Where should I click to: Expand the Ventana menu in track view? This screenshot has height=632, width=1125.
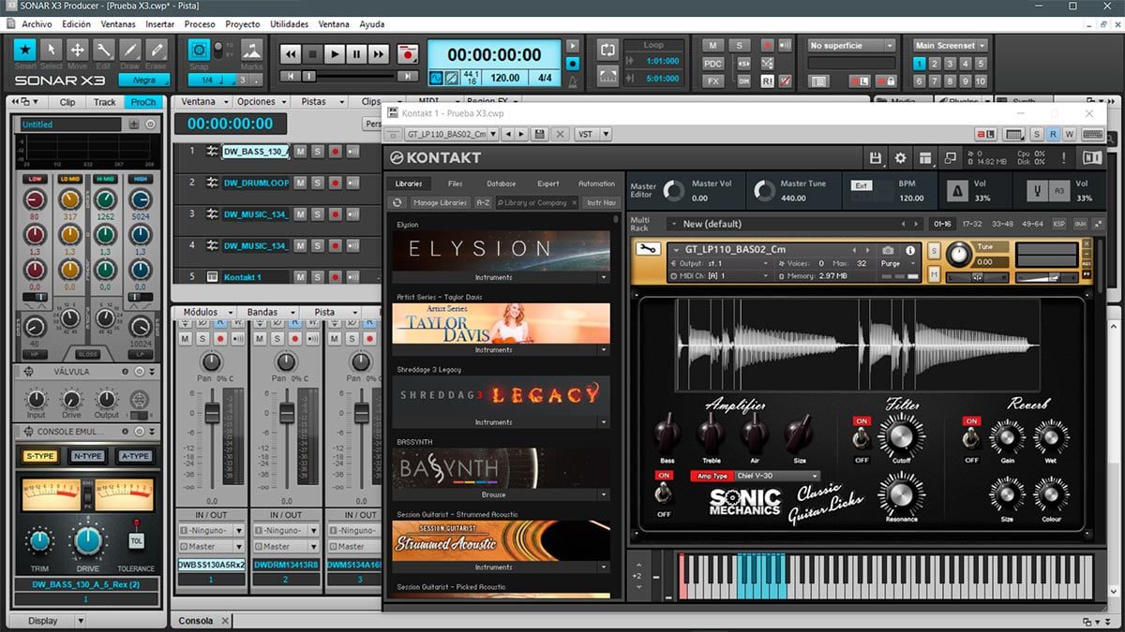pos(203,101)
